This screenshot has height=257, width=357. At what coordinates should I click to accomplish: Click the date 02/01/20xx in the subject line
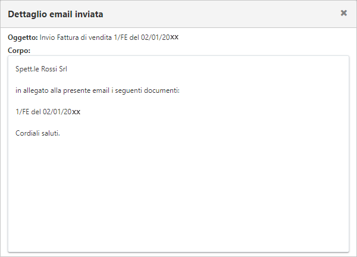(x=159, y=37)
